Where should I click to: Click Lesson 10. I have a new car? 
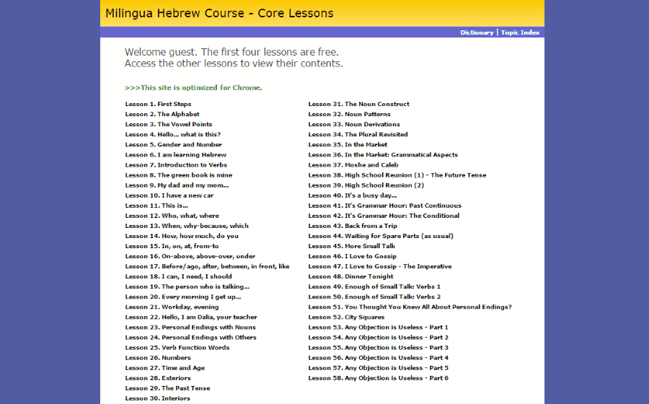(x=169, y=196)
